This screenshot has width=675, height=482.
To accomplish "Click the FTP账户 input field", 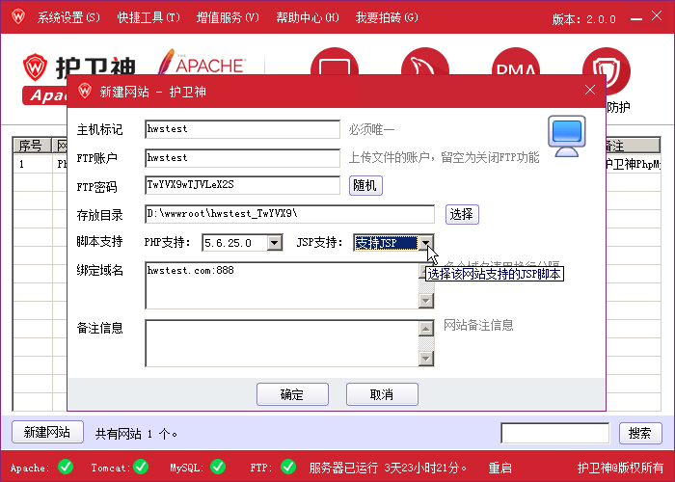I will click(242, 158).
